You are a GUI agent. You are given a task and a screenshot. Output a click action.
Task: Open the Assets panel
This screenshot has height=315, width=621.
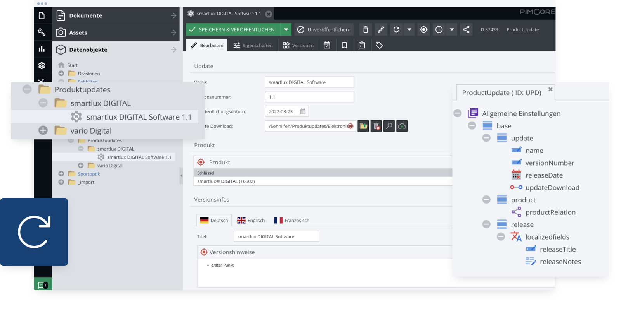[116, 33]
